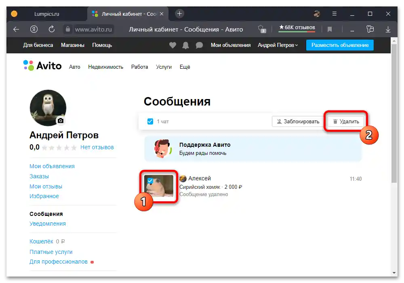Open favorites via the heart icon
Screen dimensions: 404x283
pos(173,45)
